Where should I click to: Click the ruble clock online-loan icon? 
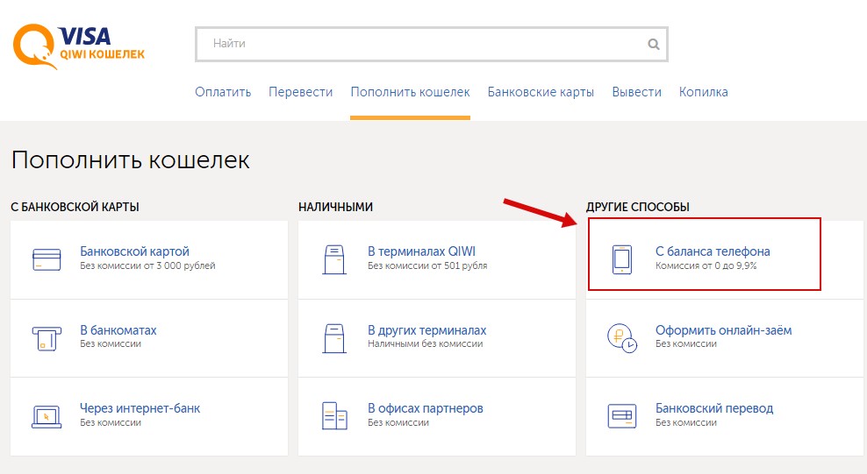point(621,336)
